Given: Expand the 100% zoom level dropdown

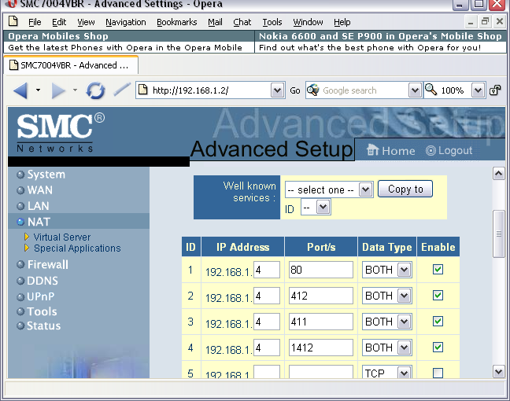Looking at the screenshot, I should point(478,90).
